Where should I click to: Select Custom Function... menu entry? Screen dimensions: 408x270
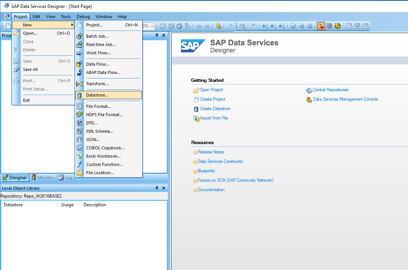click(108, 164)
